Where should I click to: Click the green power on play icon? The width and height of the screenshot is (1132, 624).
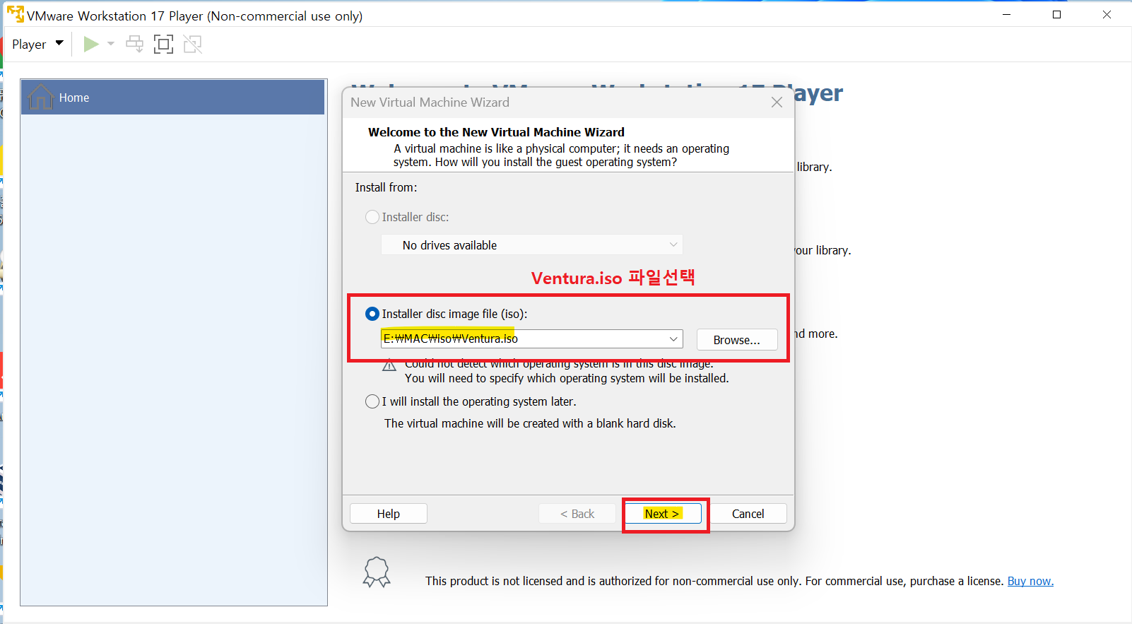90,44
